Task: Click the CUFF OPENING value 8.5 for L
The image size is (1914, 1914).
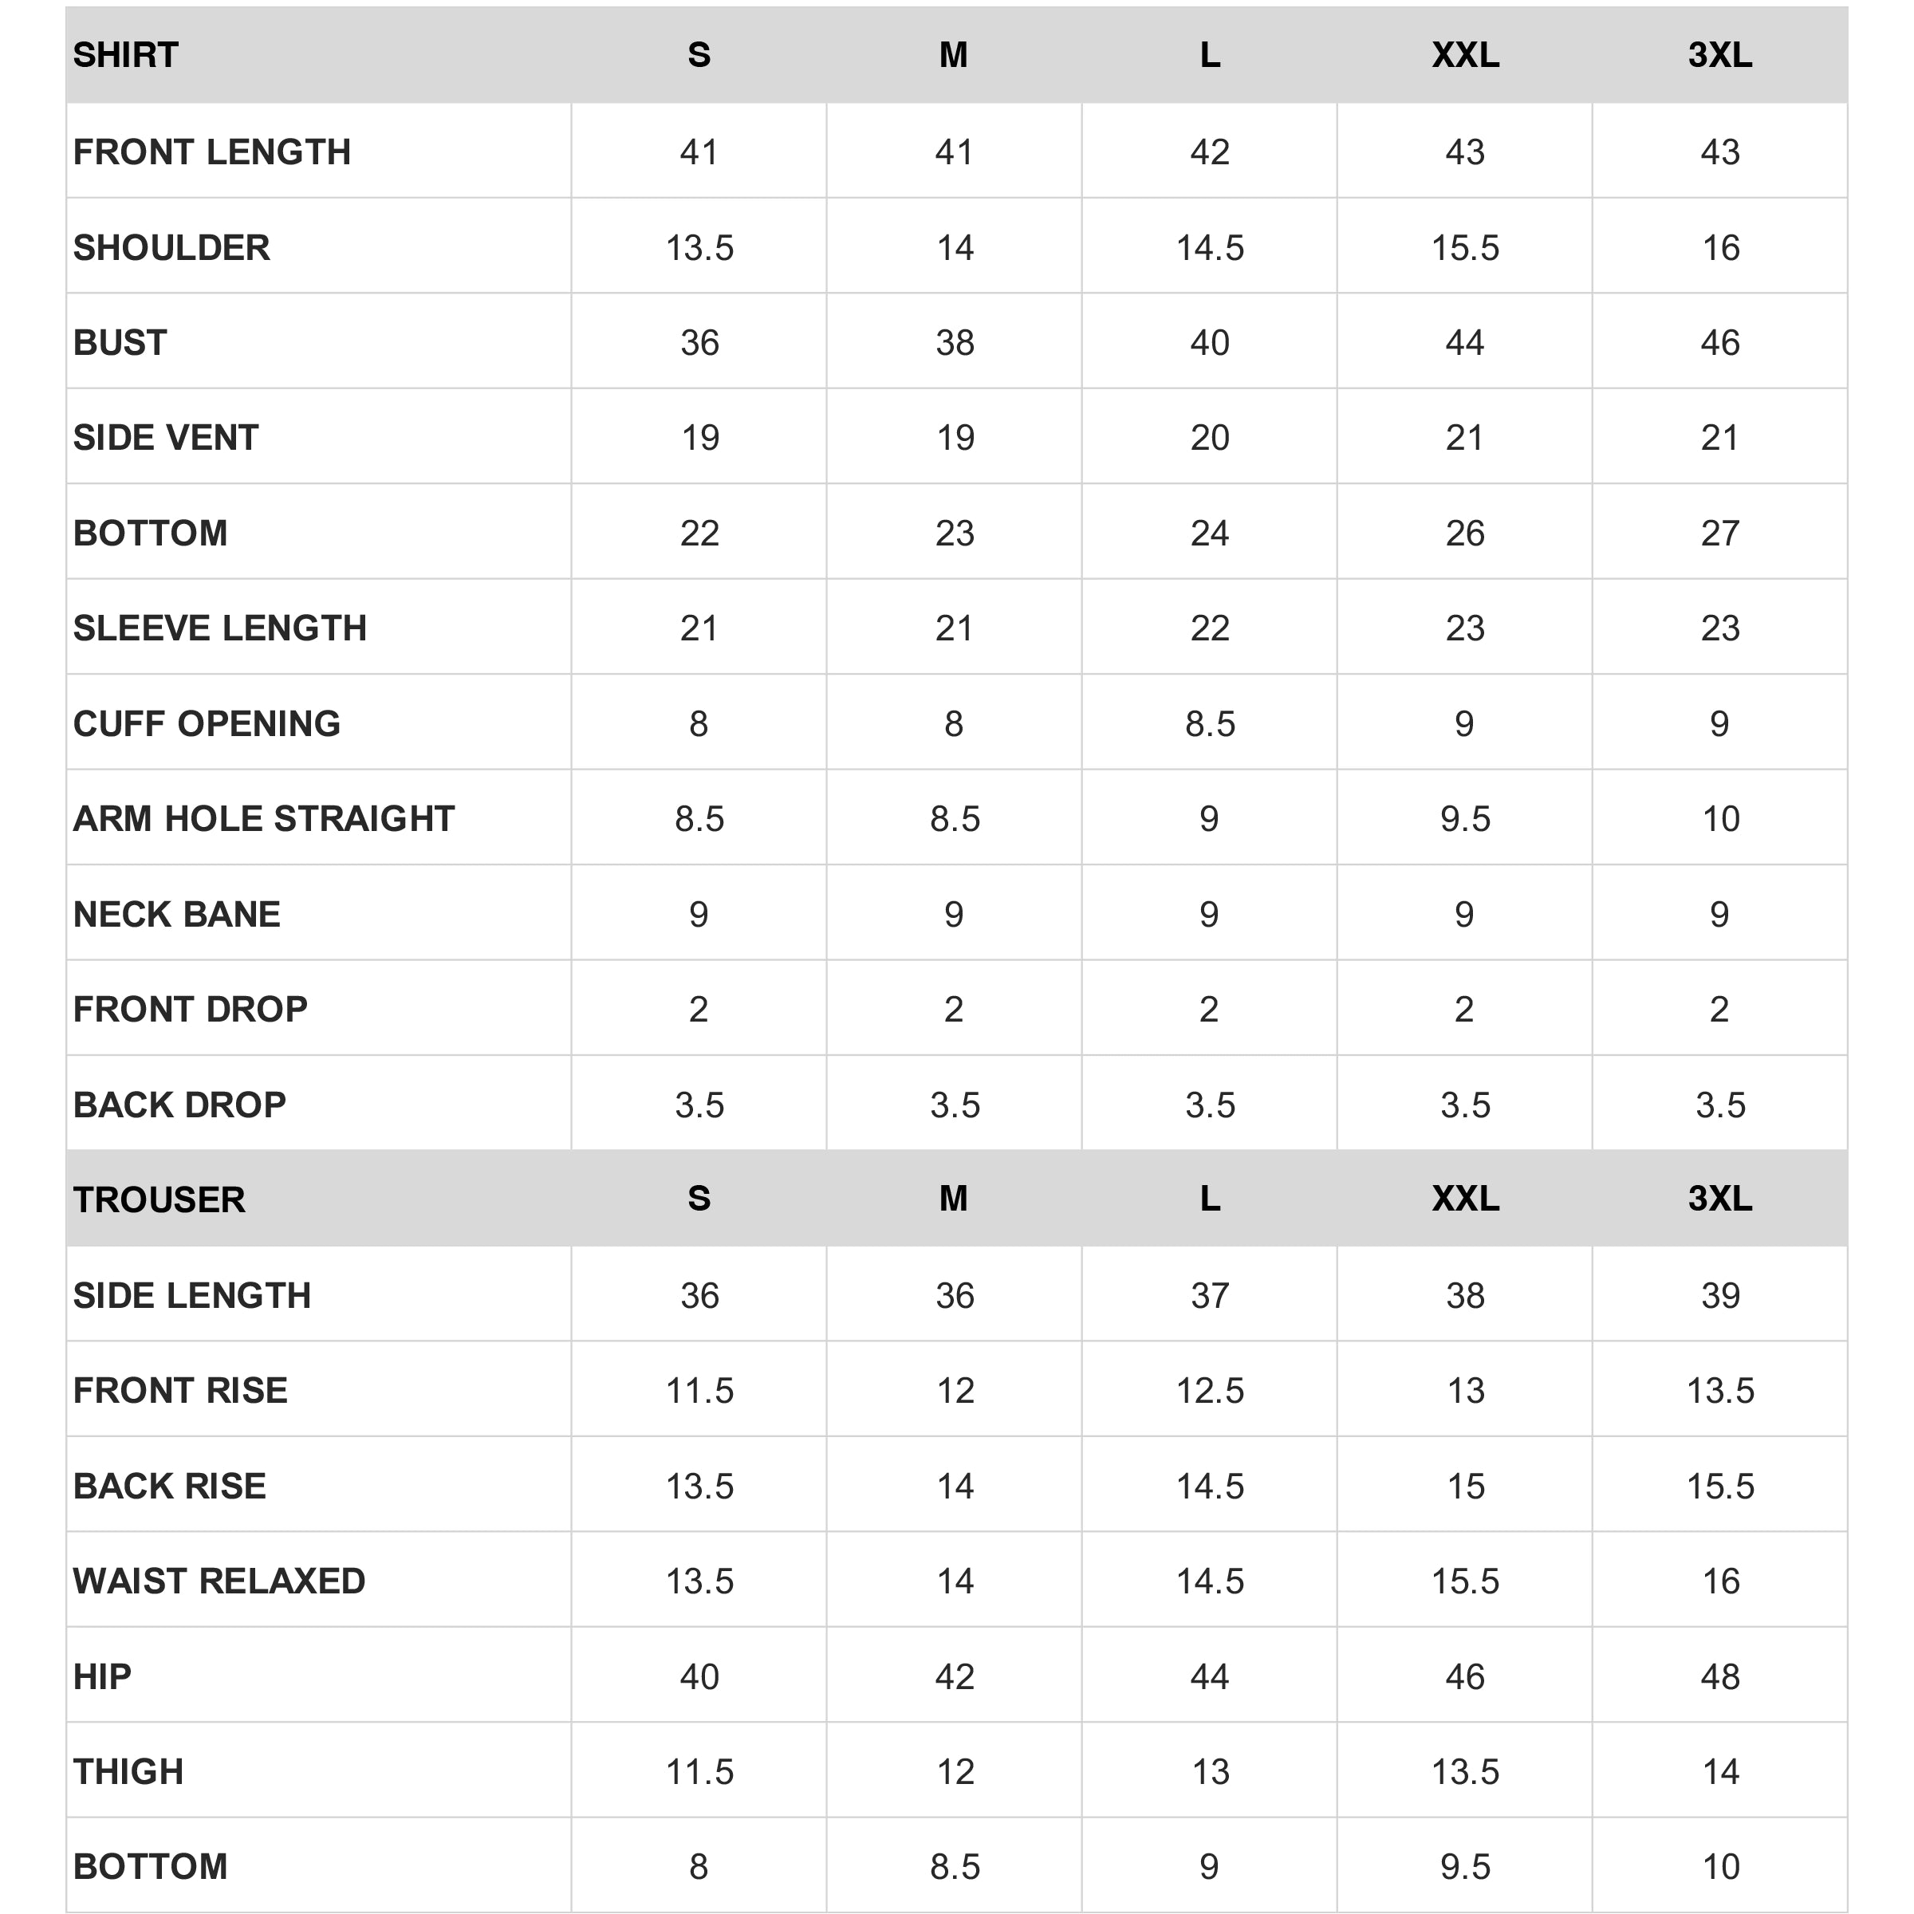Action: (x=1210, y=724)
